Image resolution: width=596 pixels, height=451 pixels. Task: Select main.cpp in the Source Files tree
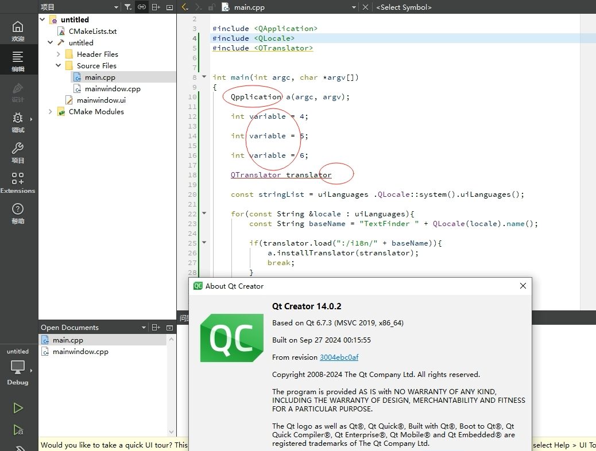tap(100, 77)
